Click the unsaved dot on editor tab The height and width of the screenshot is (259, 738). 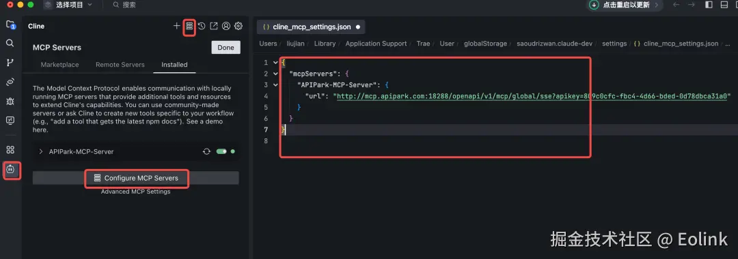357,27
